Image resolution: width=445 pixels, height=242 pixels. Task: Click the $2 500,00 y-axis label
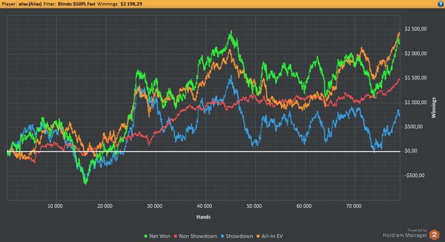pos(416,29)
